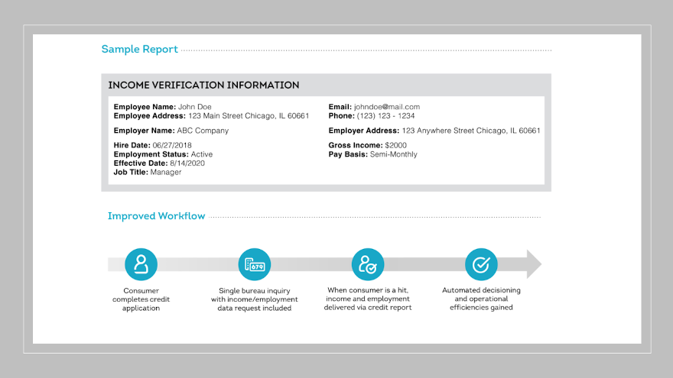
Task: Click the Employment Status Active line
Action: pyautogui.click(x=163, y=154)
